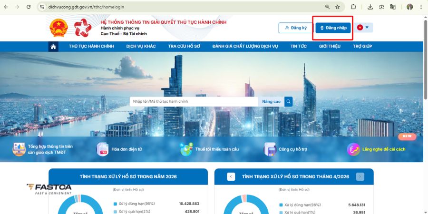The height and width of the screenshot is (214, 428).
Task: Click TÌNH TRẠNG XỬ LÝ HỒ SƠ TRONG NĂM 2026 heading
Action: click(128, 176)
